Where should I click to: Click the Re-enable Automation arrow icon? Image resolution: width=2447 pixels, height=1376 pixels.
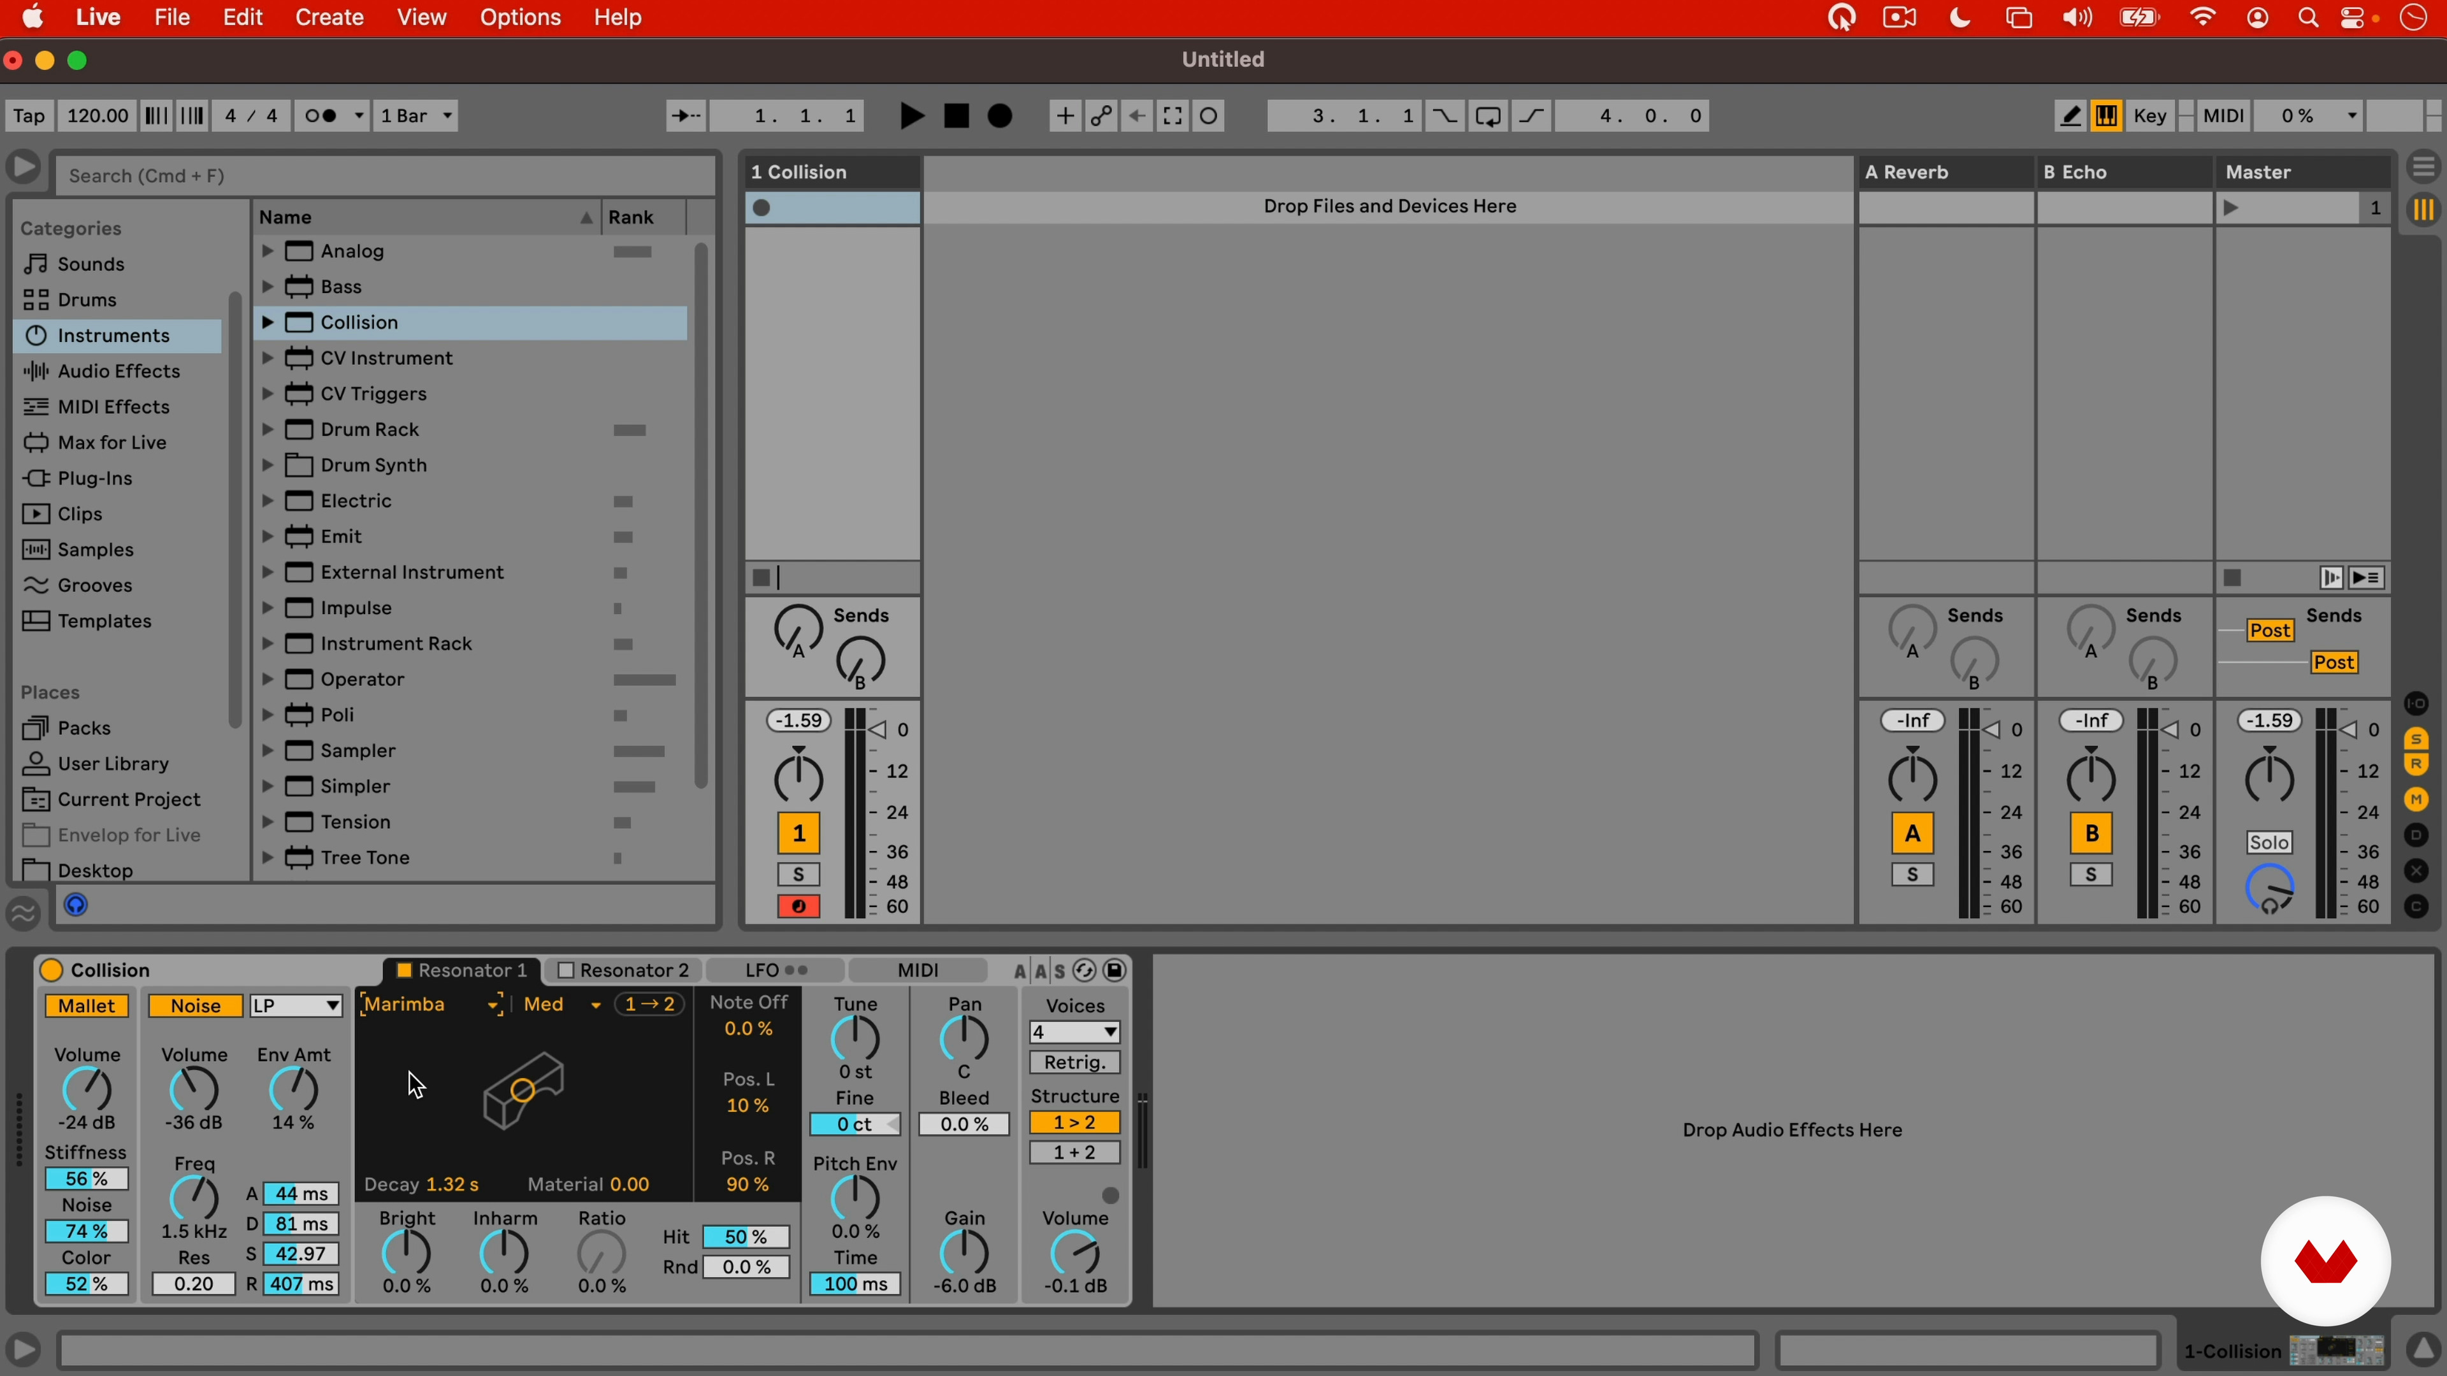click(1137, 116)
